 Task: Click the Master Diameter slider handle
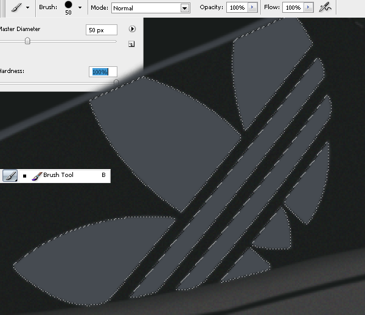click(27, 41)
